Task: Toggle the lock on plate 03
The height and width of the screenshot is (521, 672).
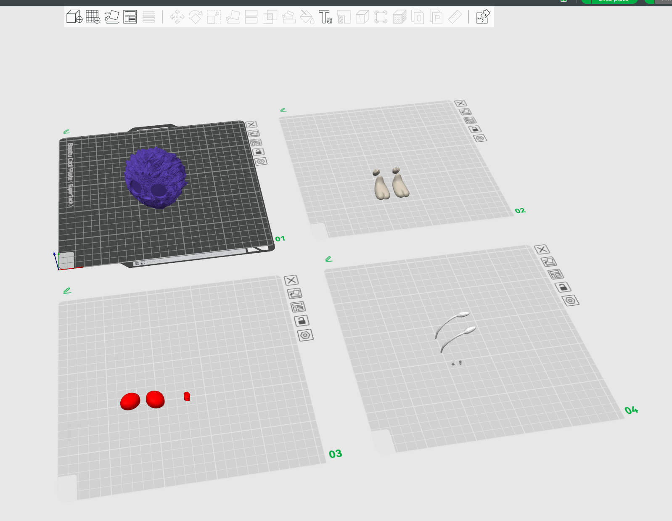Action: click(x=302, y=321)
